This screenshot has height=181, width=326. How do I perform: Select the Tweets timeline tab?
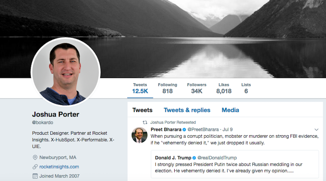(x=142, y=110)
